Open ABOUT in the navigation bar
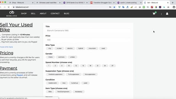176x99 pixels. click(x=43, y=13)
